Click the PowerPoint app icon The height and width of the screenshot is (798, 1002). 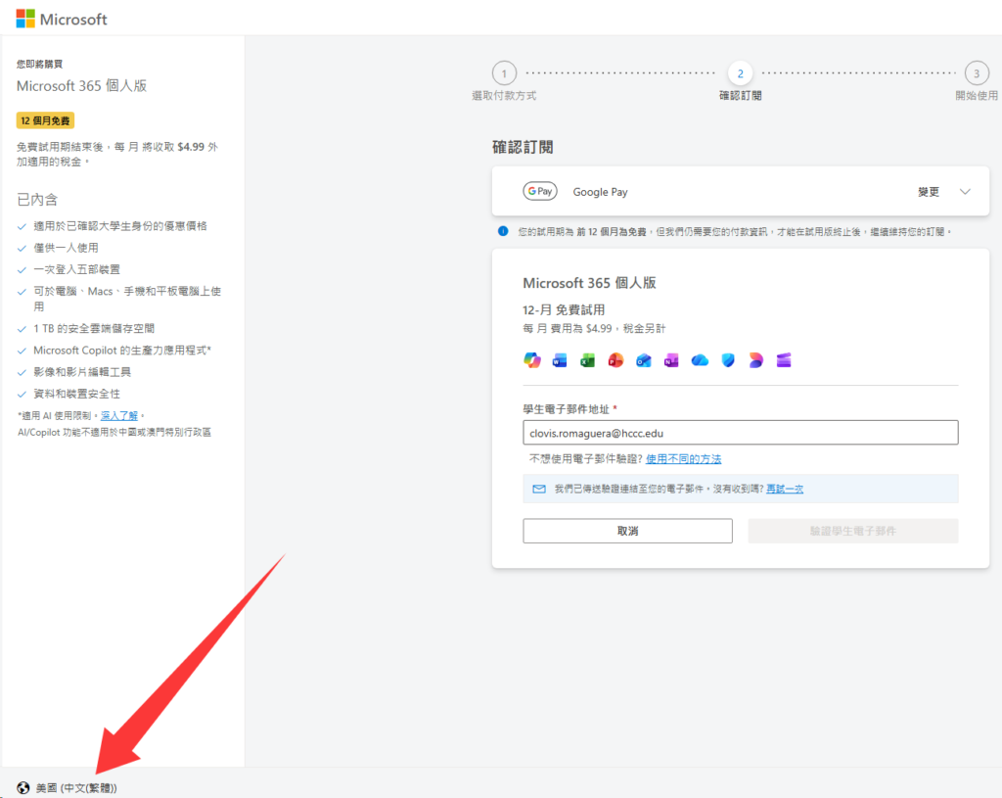pos(615,360)
